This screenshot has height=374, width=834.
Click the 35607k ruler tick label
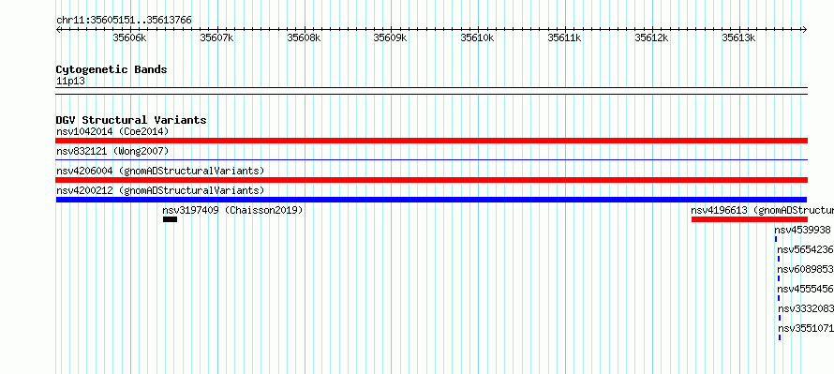[x=217, y=37]
